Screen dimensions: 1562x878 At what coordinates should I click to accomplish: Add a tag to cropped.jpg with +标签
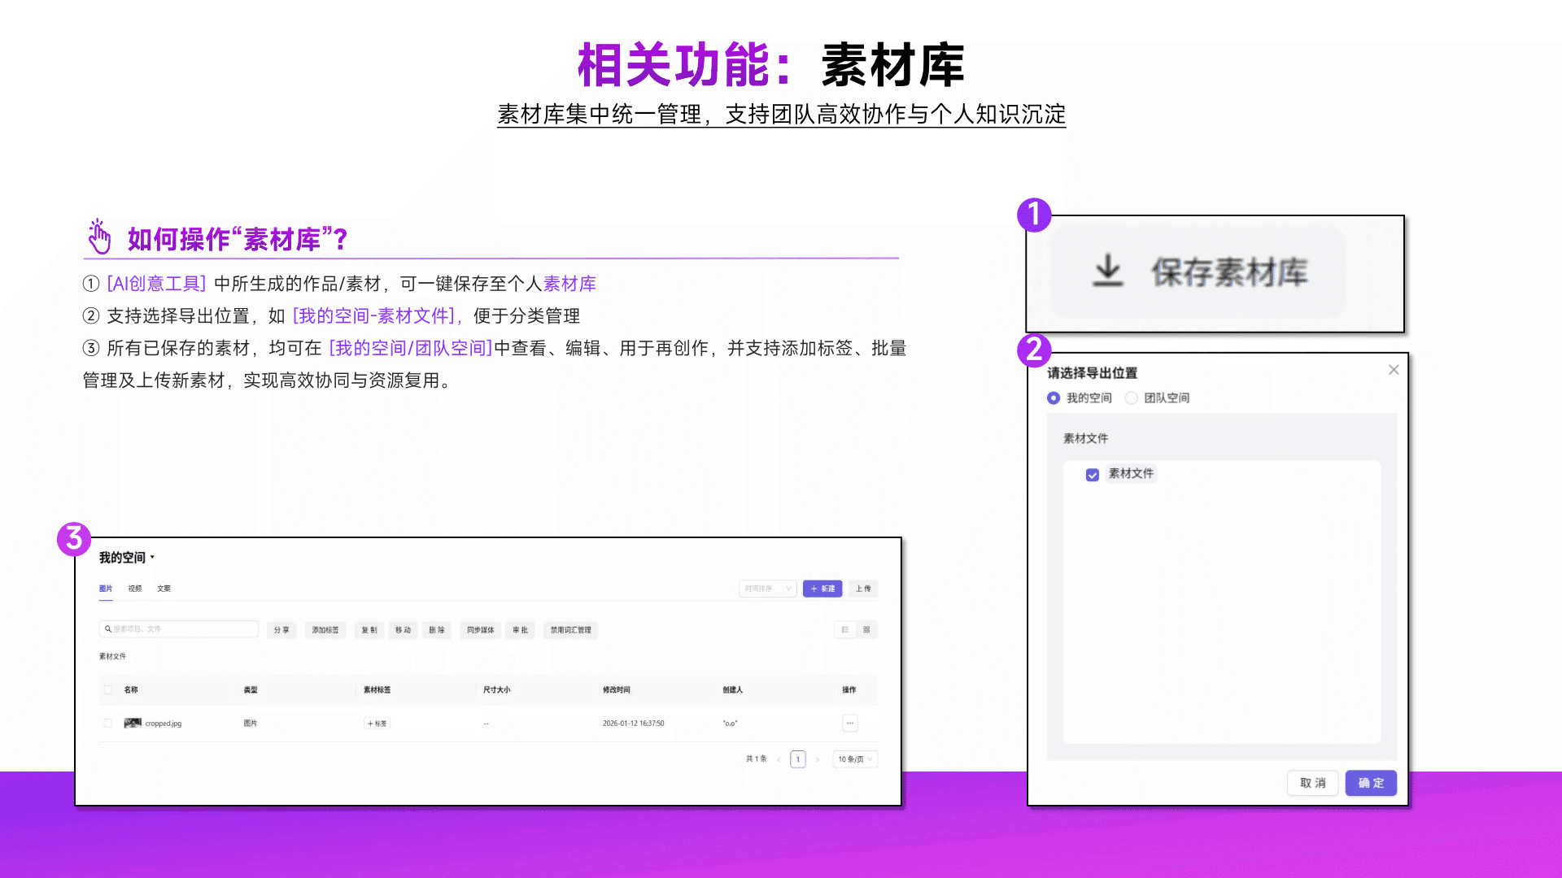click(x=377, y=723)
